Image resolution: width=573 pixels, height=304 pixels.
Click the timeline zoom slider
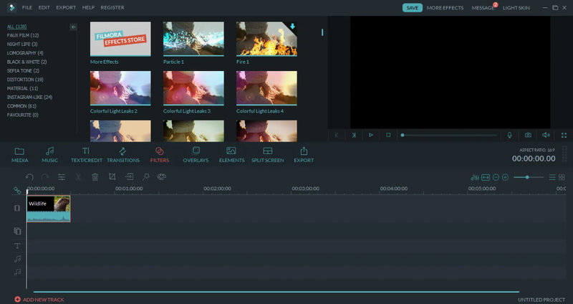[528, 177]
